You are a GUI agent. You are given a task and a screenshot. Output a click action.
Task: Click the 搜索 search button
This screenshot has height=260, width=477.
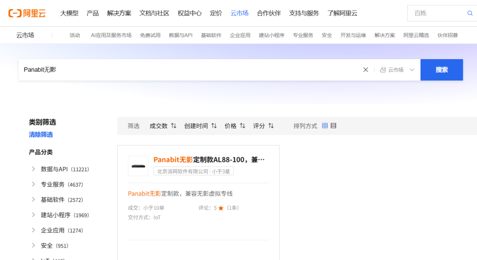point(442,69)
